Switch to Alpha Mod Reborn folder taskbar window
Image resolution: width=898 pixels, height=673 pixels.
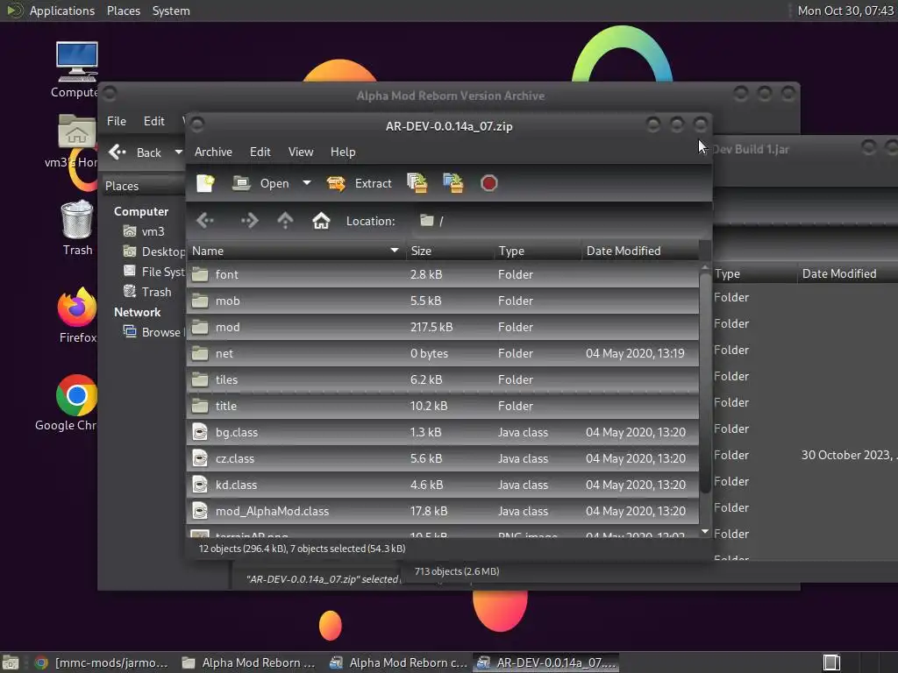[x=248, y=662]
